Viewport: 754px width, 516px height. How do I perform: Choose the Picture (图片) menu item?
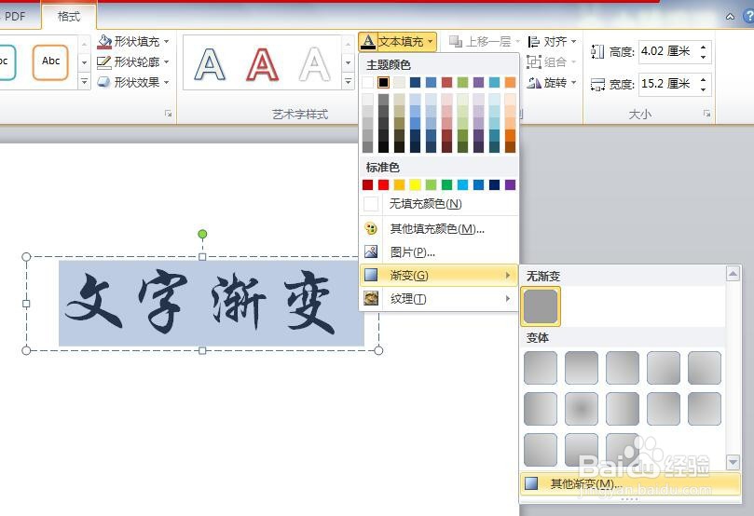coord(439,251)
